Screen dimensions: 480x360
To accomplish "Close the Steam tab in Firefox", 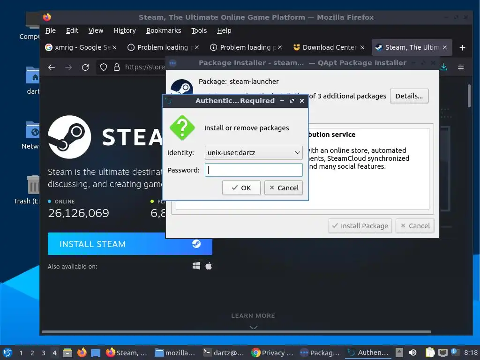I will point(445,47).
